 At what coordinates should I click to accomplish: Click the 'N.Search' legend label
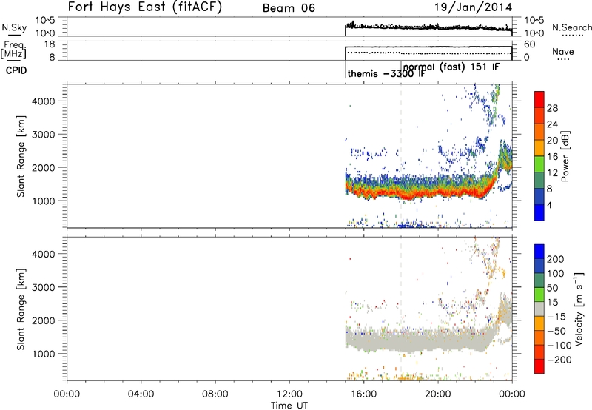coord(571,27)
